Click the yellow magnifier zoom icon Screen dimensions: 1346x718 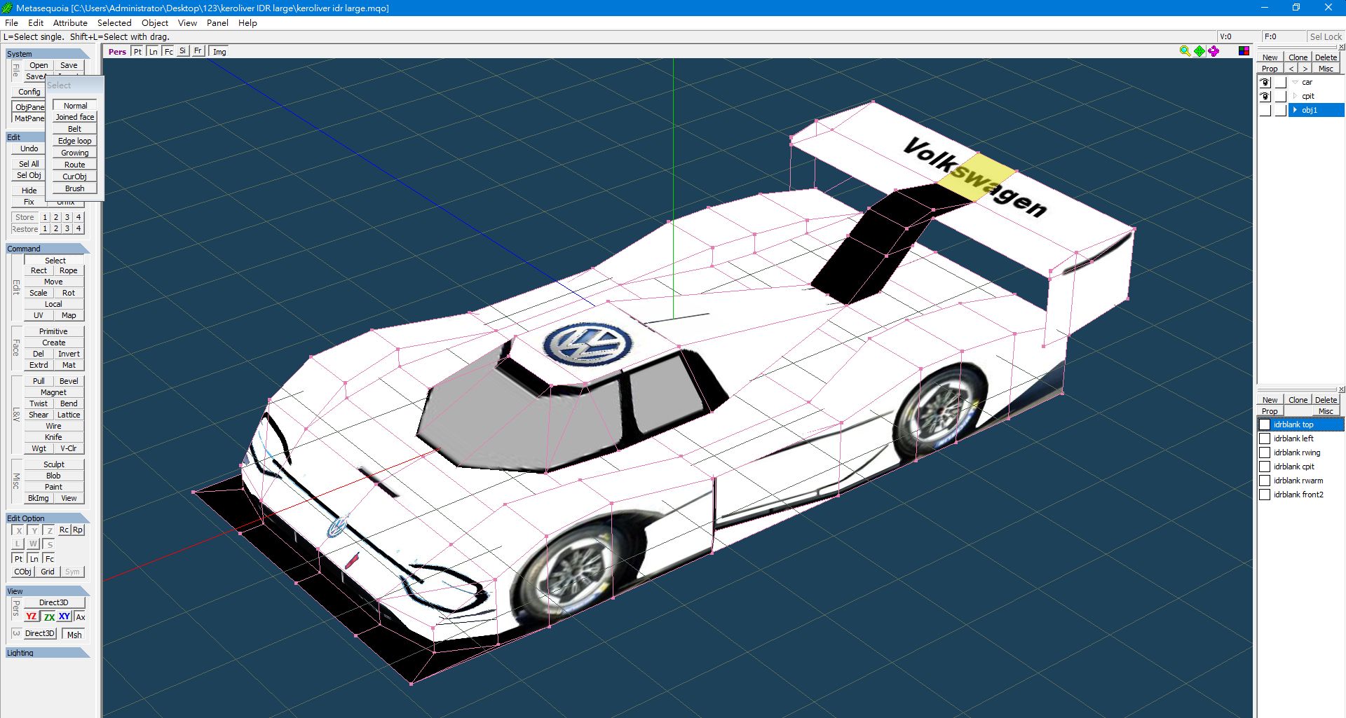pyautogui.click(x=1185, y=51)
